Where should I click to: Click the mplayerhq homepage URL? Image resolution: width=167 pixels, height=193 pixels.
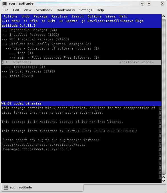[46, 149]
